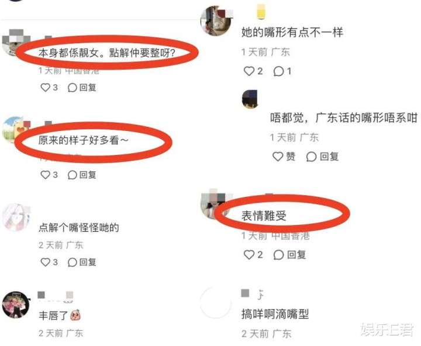
Task: Open the single reply on '她的嘴形有点不一样'
Action: (x=282, y=71)
